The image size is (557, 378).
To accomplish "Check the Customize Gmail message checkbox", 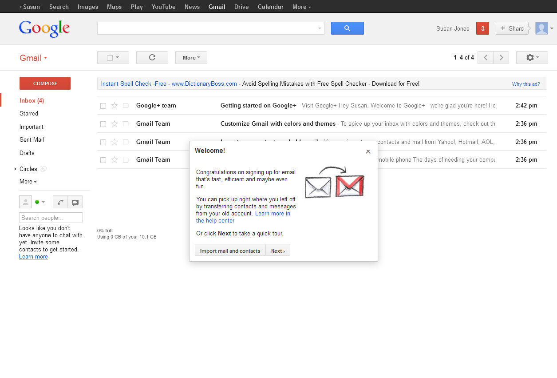I will (103, 124).
